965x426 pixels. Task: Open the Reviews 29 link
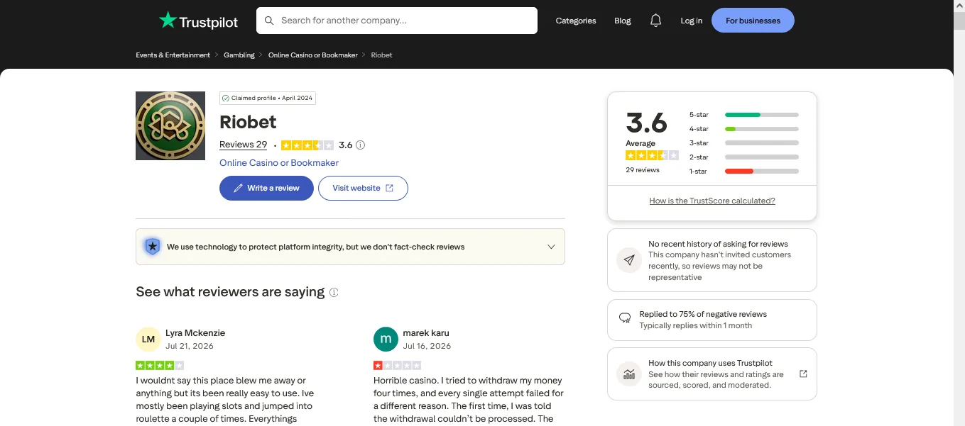pyautogui.click(x=243, y=145)
